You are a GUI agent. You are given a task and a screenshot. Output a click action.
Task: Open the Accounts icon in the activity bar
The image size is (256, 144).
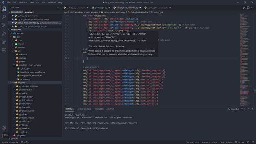click(4, 128)
